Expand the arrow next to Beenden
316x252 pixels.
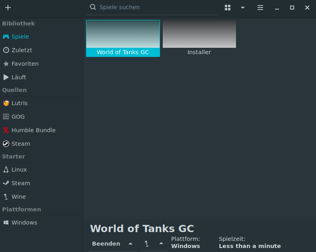(131, 244)
